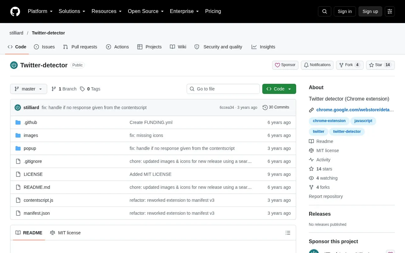The image size is (405, 253).
Task: Open the 30 Commits history link
Action: point(276,108)
